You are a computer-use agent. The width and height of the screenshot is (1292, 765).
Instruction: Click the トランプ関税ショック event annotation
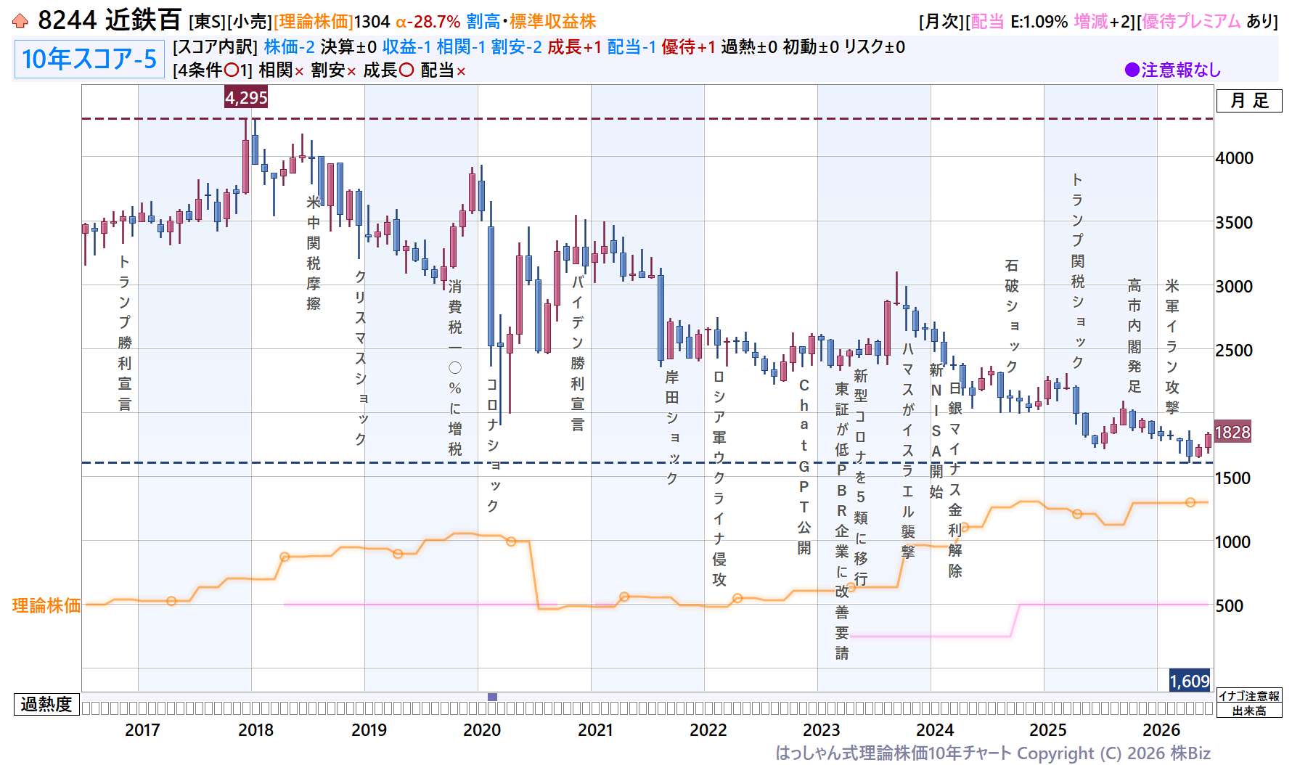(x=1078, y=271)
